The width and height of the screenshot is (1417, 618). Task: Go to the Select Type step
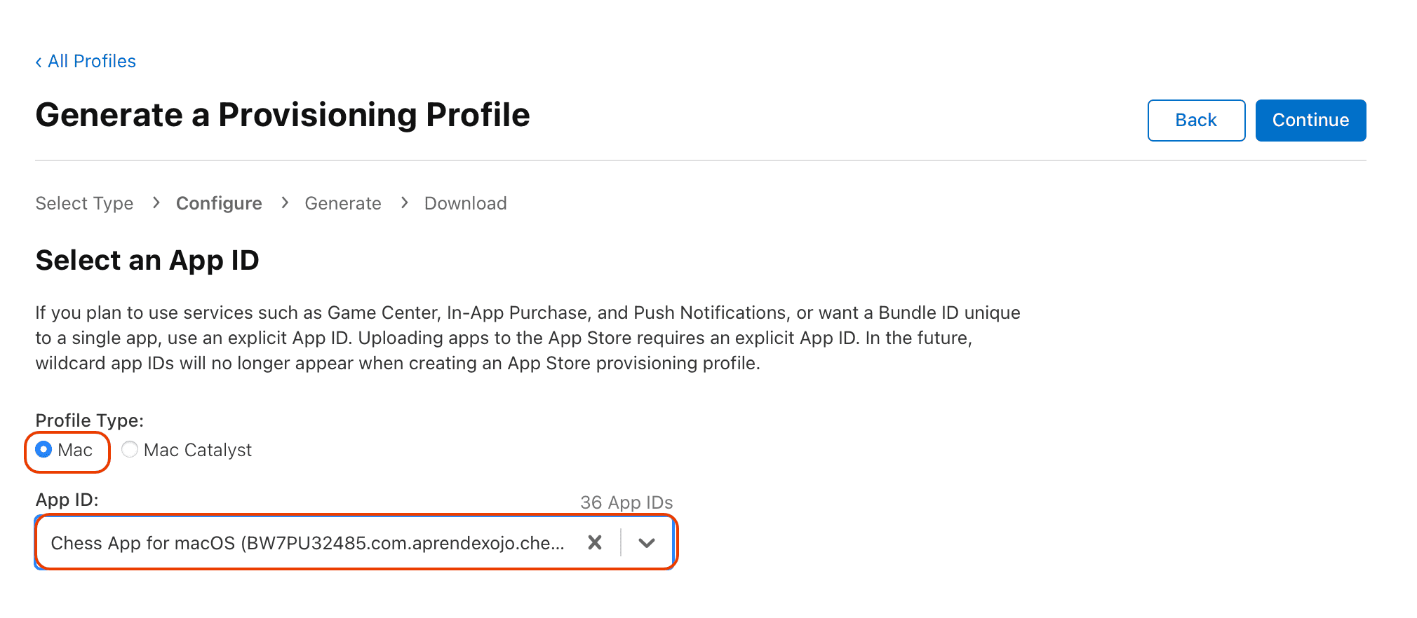(x=84, y=203)
